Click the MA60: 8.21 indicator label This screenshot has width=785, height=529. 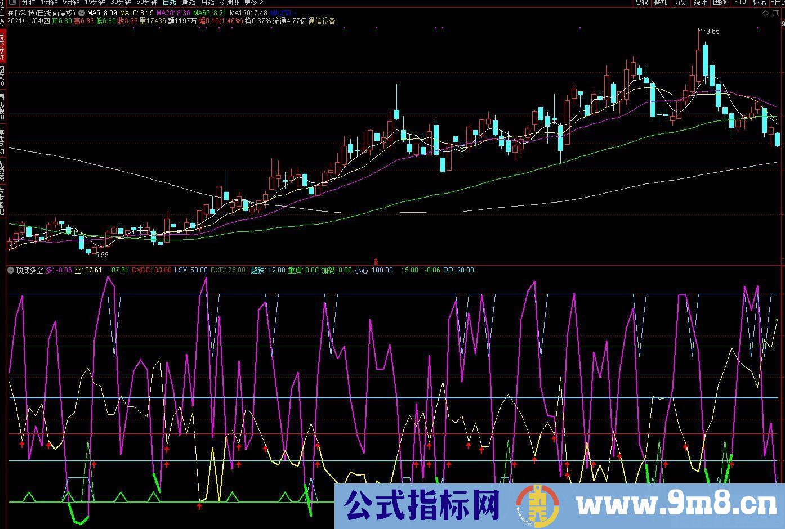209,13
